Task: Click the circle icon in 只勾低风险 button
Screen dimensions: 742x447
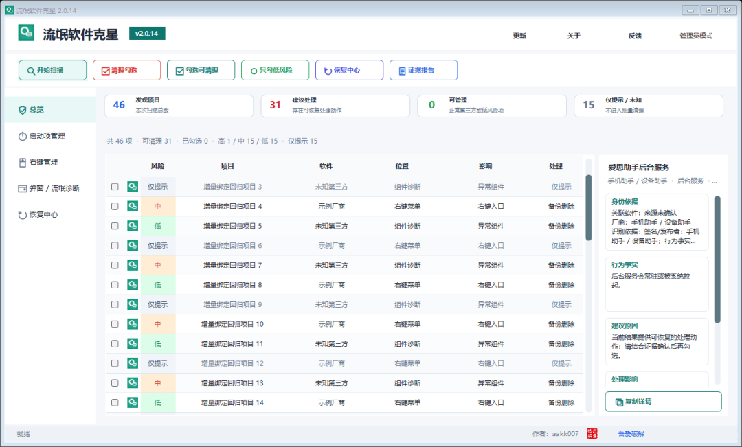Action: (254, 71)
